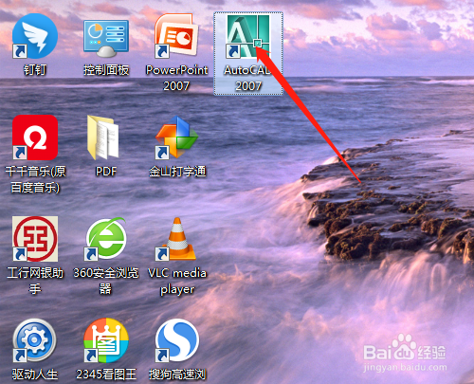Click the VLC media player label text
The height and width of the screenshot is (384, 474).
point(177,282)
